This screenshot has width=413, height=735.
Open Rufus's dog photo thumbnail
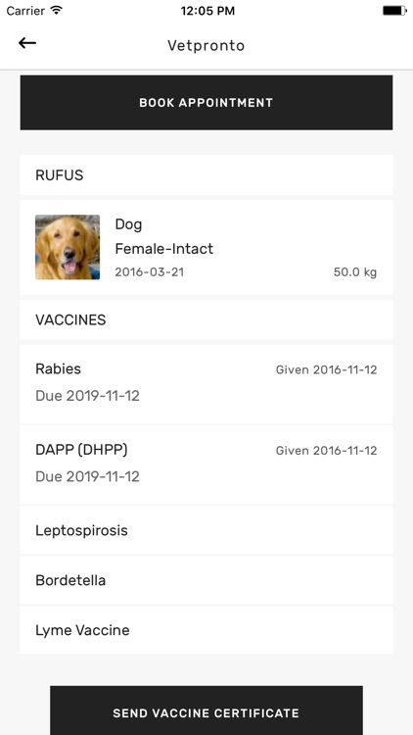(68, 247)
